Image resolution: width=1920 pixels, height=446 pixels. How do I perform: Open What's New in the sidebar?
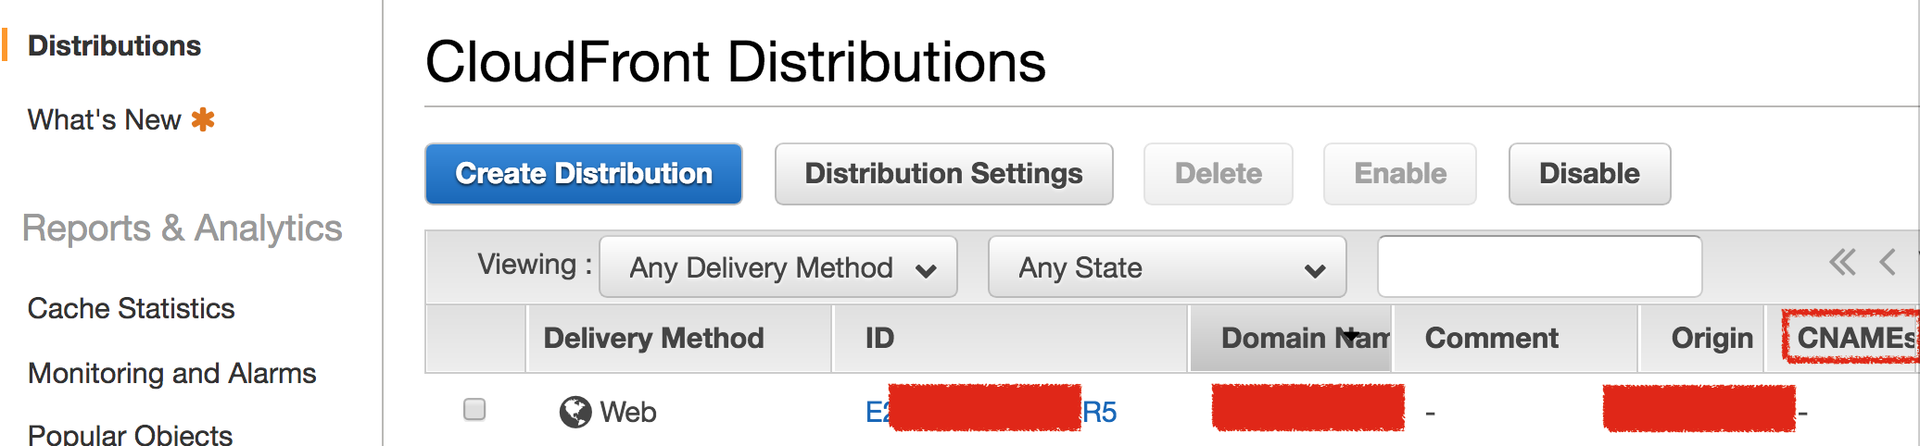tap(104, 119)
